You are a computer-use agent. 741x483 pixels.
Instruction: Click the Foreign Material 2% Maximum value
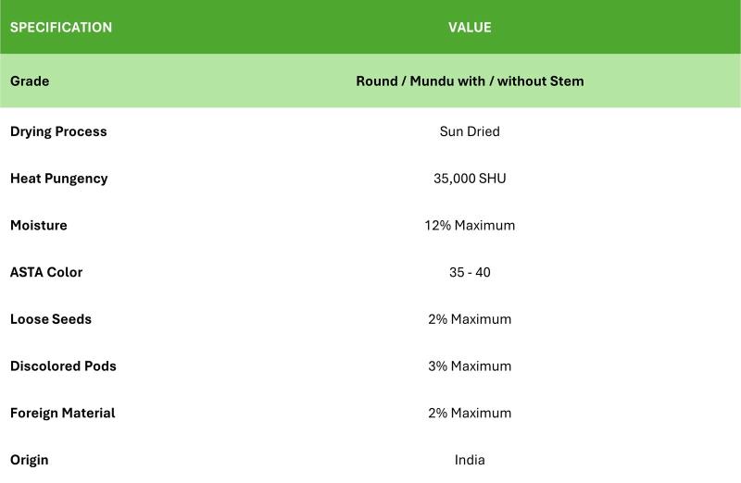470,413
